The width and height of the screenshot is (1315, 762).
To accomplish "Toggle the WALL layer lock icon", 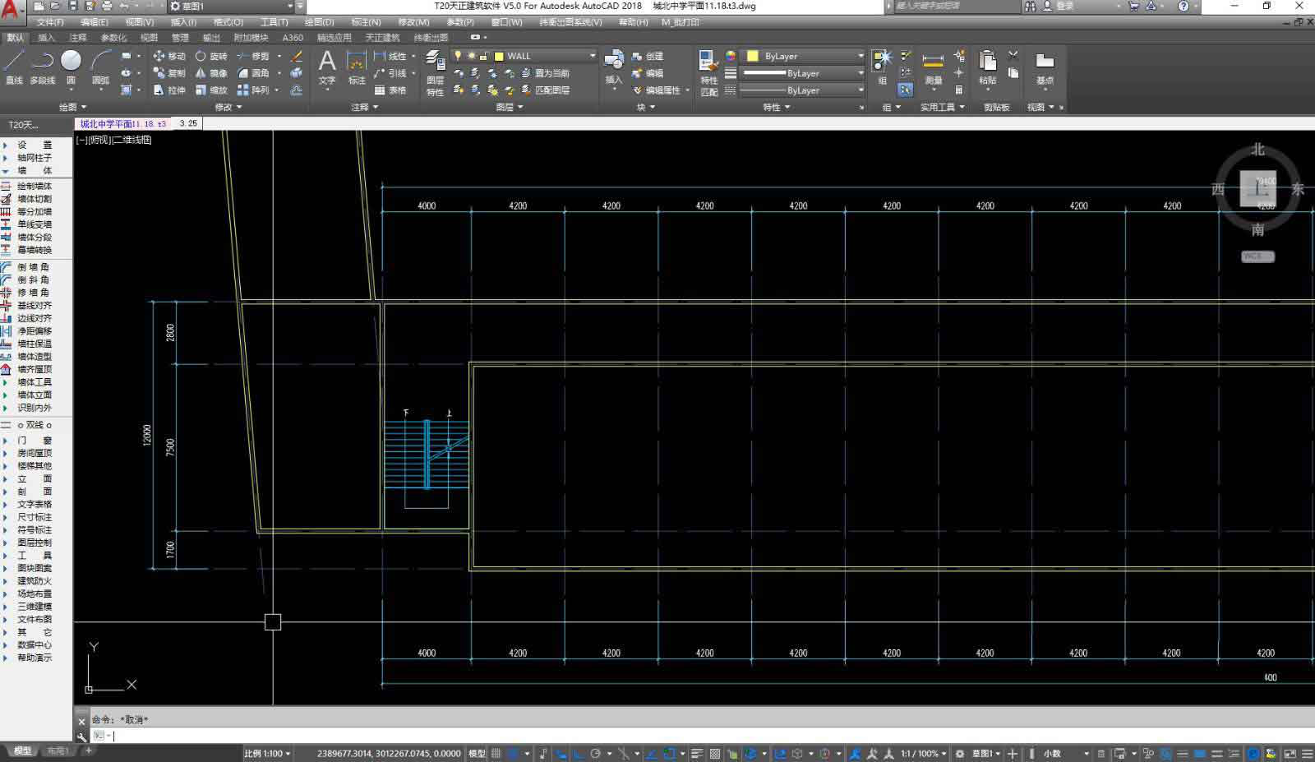I will pyautogui.click(x=484, y=56).
